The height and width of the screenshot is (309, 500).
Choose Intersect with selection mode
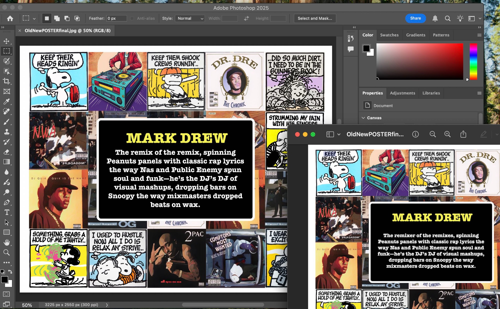[x=77, y=18]
